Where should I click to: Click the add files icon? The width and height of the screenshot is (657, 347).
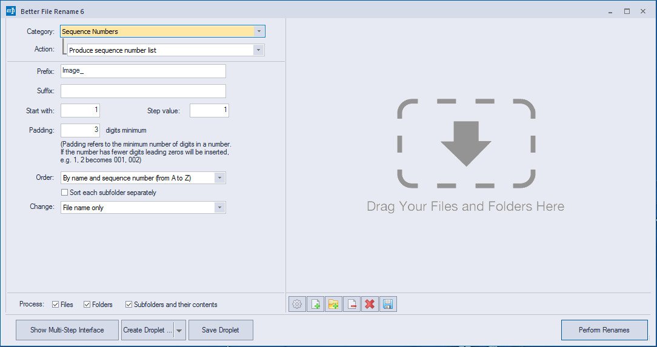click(x=315, y=305)
